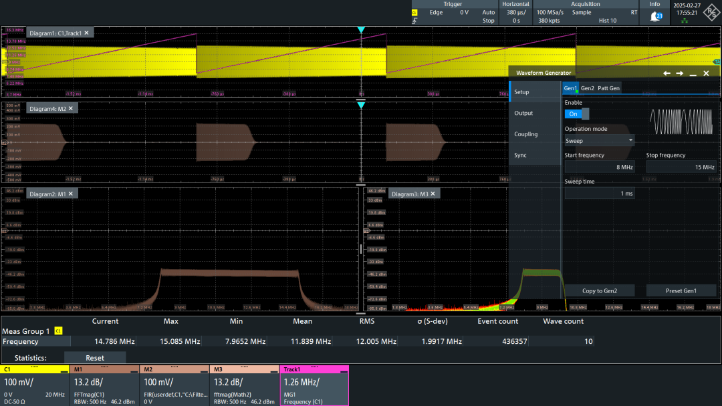The height and width of the screenshot is (406, 722).
Task: Click the Auto trigger mode label
Action: point(489,13)
